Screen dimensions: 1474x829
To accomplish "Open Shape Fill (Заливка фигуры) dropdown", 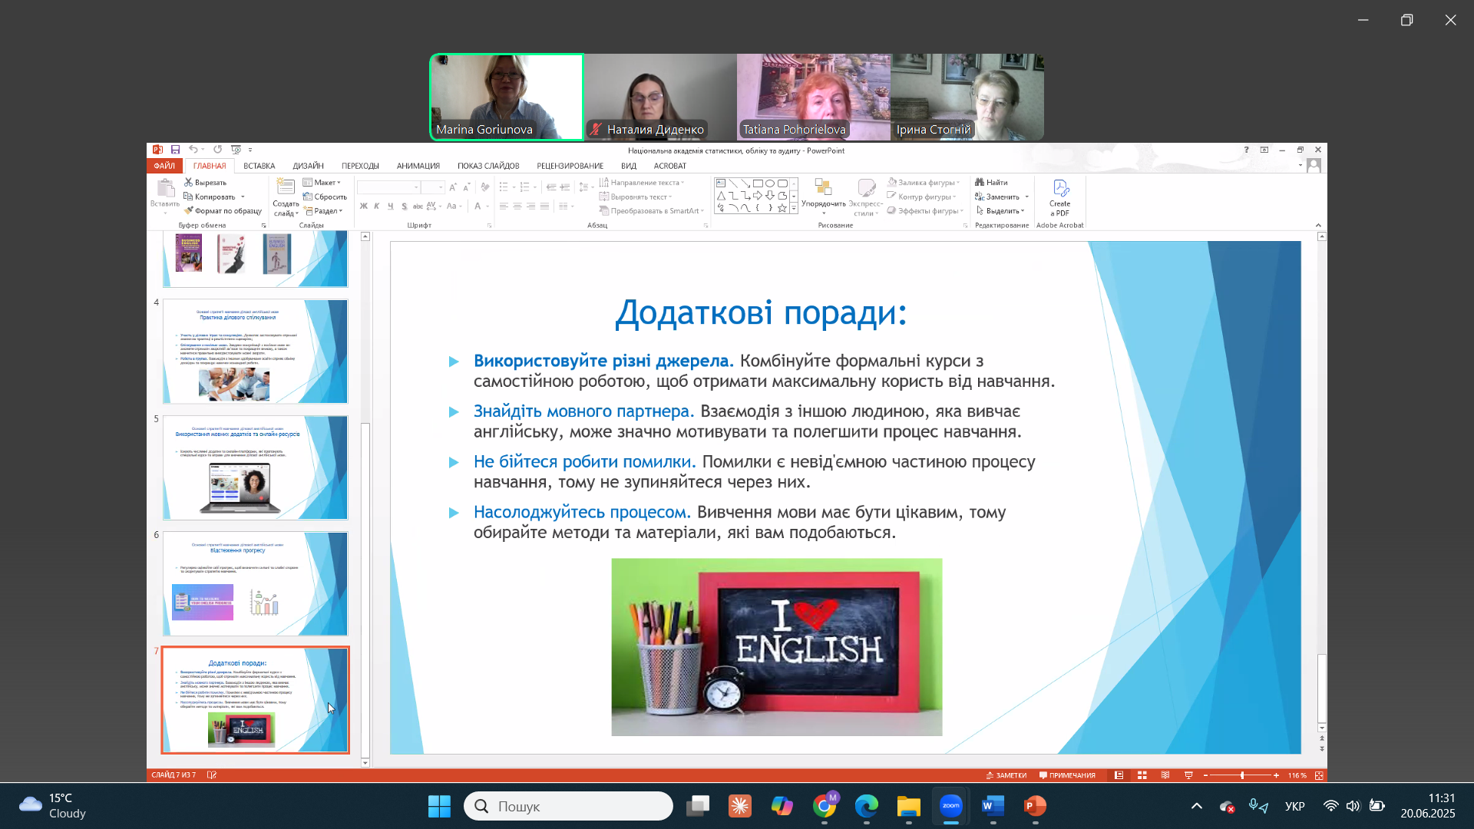I will pyautogui.click(x=924, y=183).
